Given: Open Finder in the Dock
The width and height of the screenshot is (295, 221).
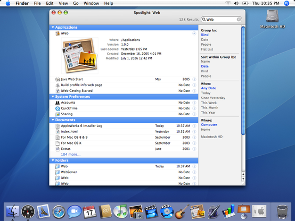Looking at the screenshot, I should point(13,211).
